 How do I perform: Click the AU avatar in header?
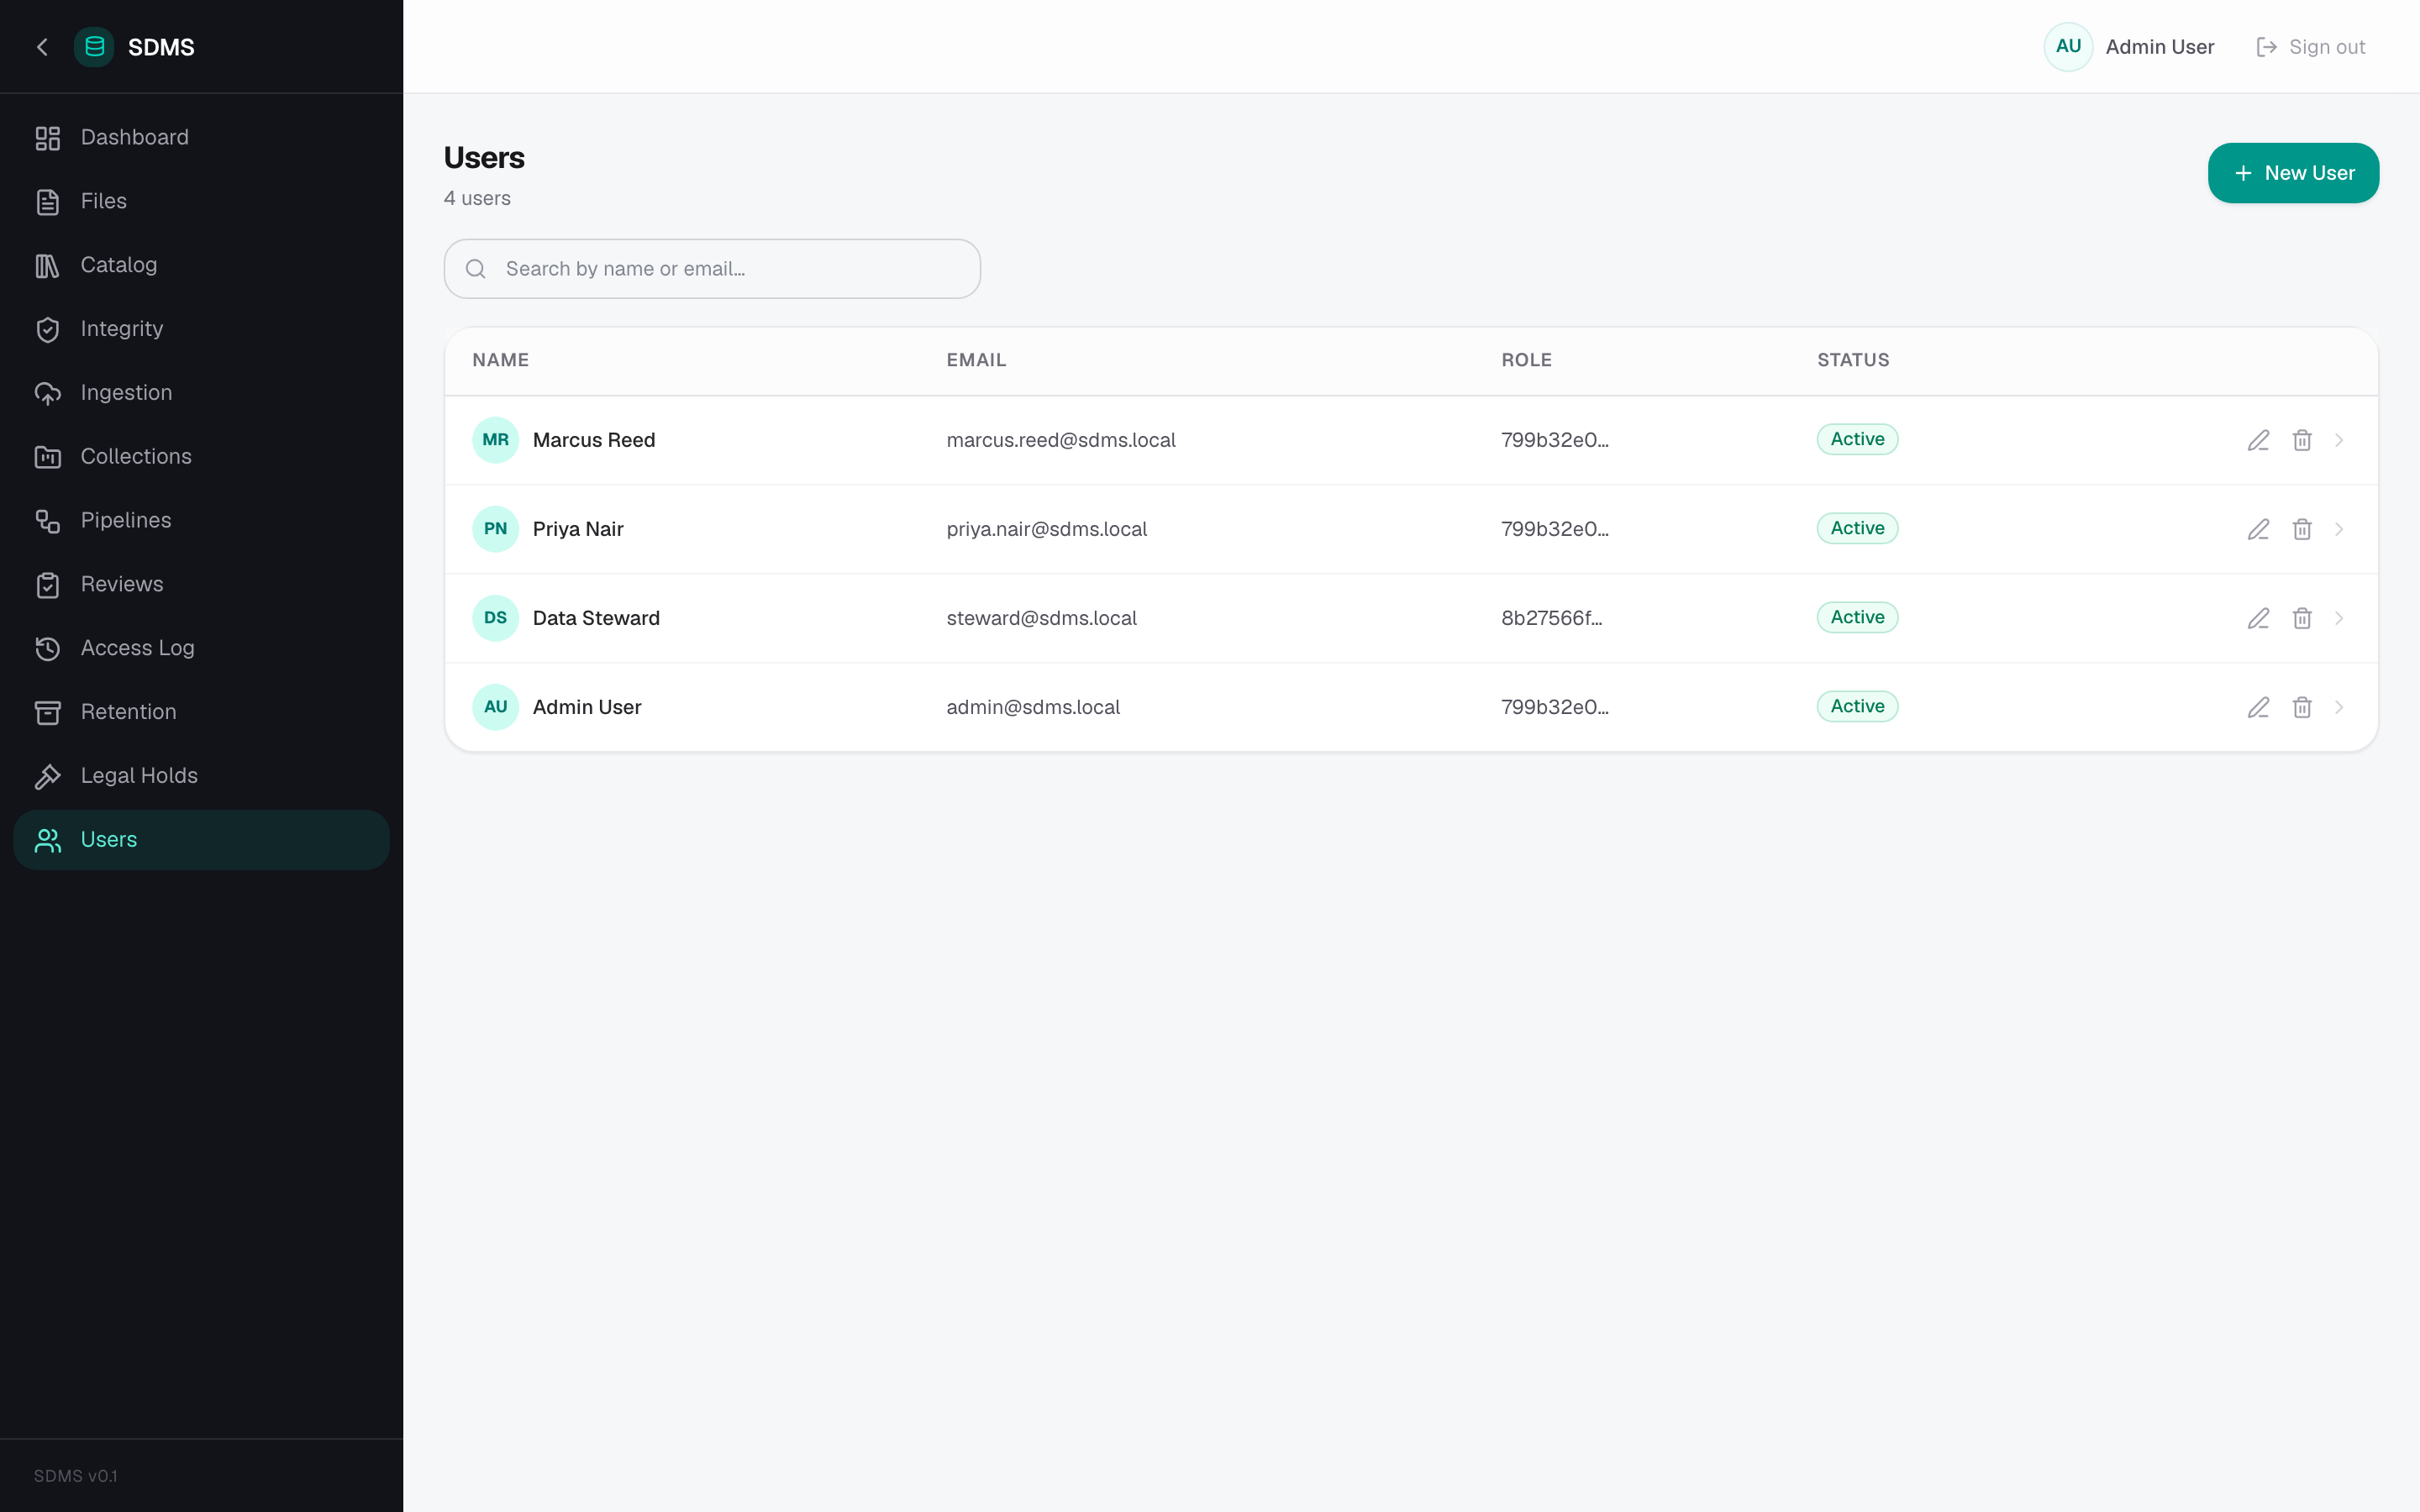[2068, 47]
